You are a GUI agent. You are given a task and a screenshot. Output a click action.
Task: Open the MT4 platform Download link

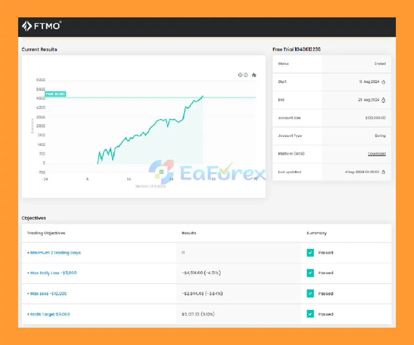point(376,154)
